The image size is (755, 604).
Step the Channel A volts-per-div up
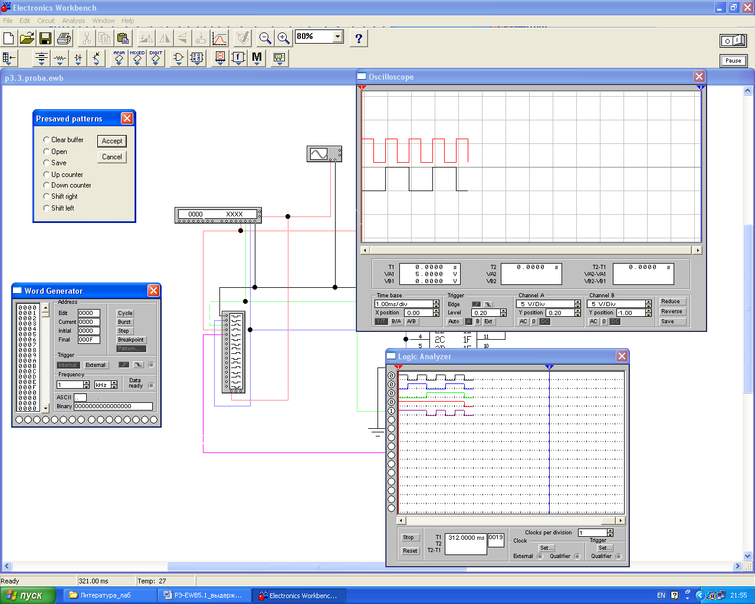pyautogui.click(x=577, y=302)
